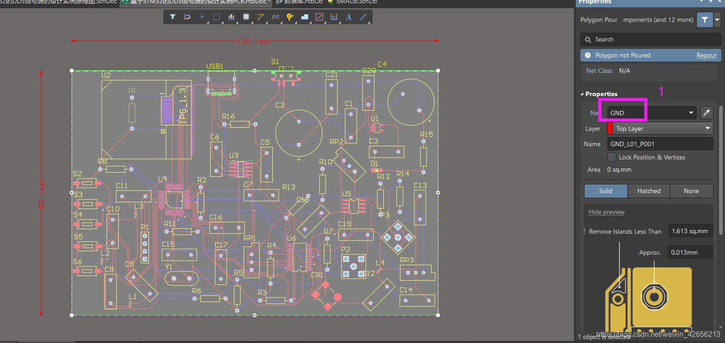Enable Lock Position & Vertices checkbox
725x343 pixels.
612,157
